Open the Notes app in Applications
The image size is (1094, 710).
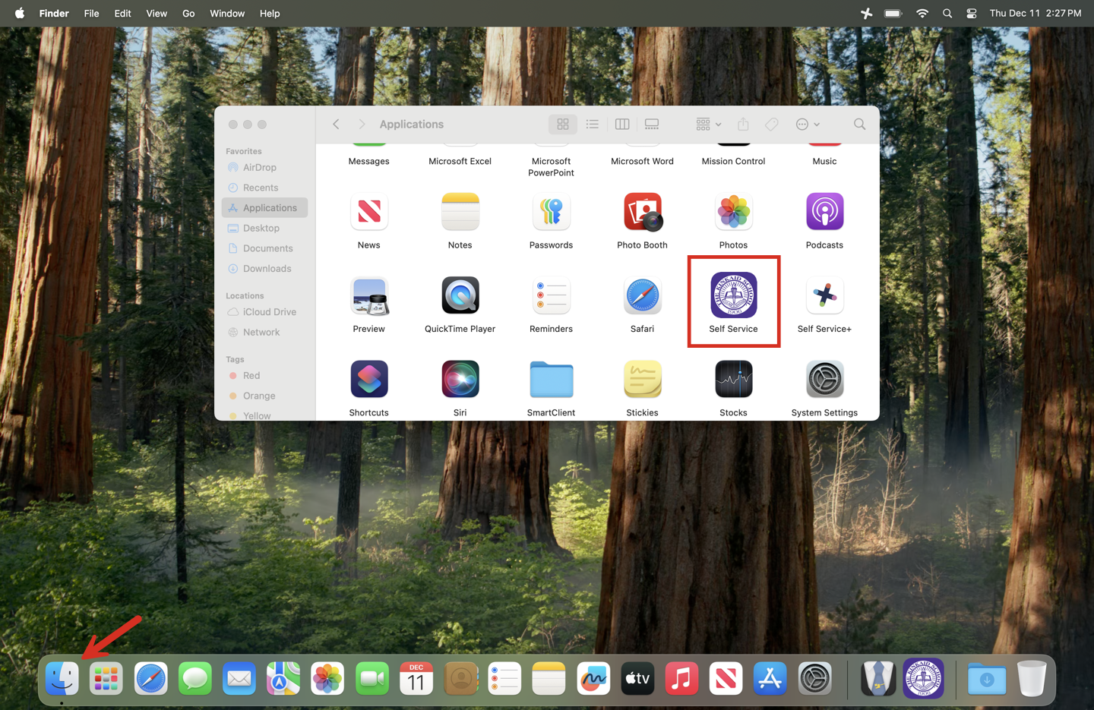pyautogui.click(x=460, y=212)
